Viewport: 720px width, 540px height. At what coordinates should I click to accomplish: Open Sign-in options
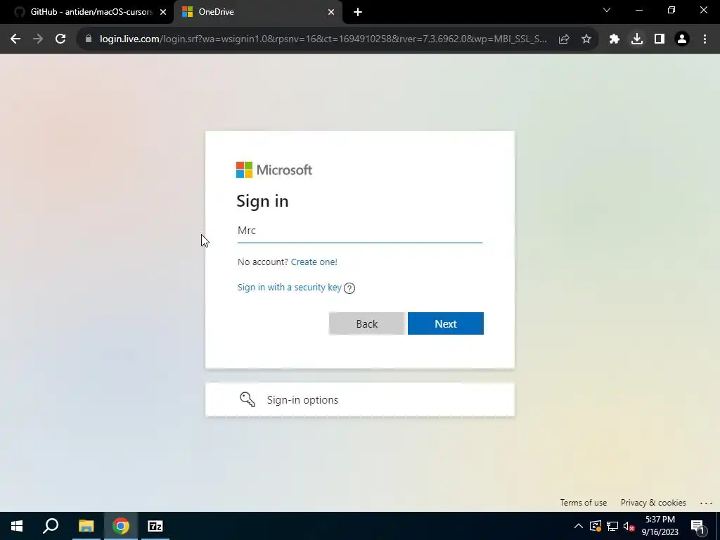click(359, 400)
